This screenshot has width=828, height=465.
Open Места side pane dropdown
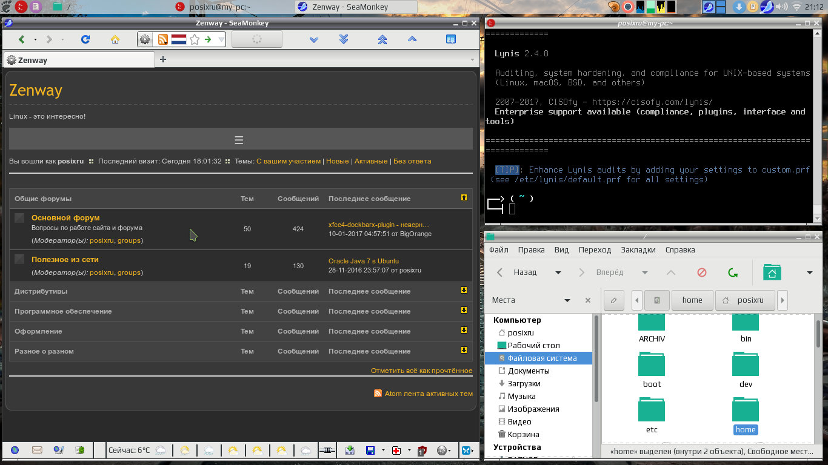pyautogui.click(x=567, y=300)
